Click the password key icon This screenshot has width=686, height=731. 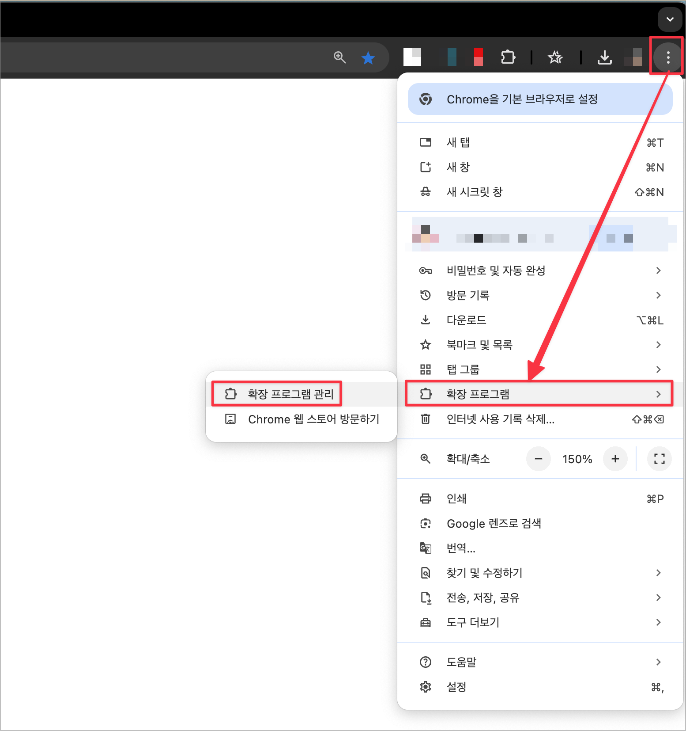coord(425,270)
